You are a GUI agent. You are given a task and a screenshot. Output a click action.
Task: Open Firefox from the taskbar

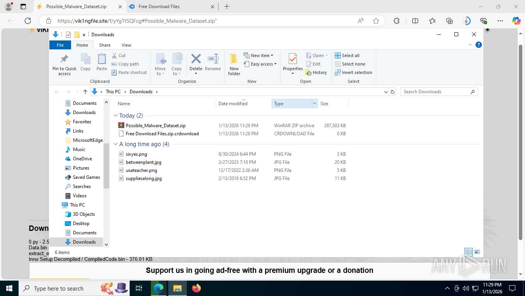point(196,288)
